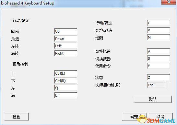This screenshot has width=177, height=125.
Task: Close the Keyboard Setup window
Action: coord(169,2)
